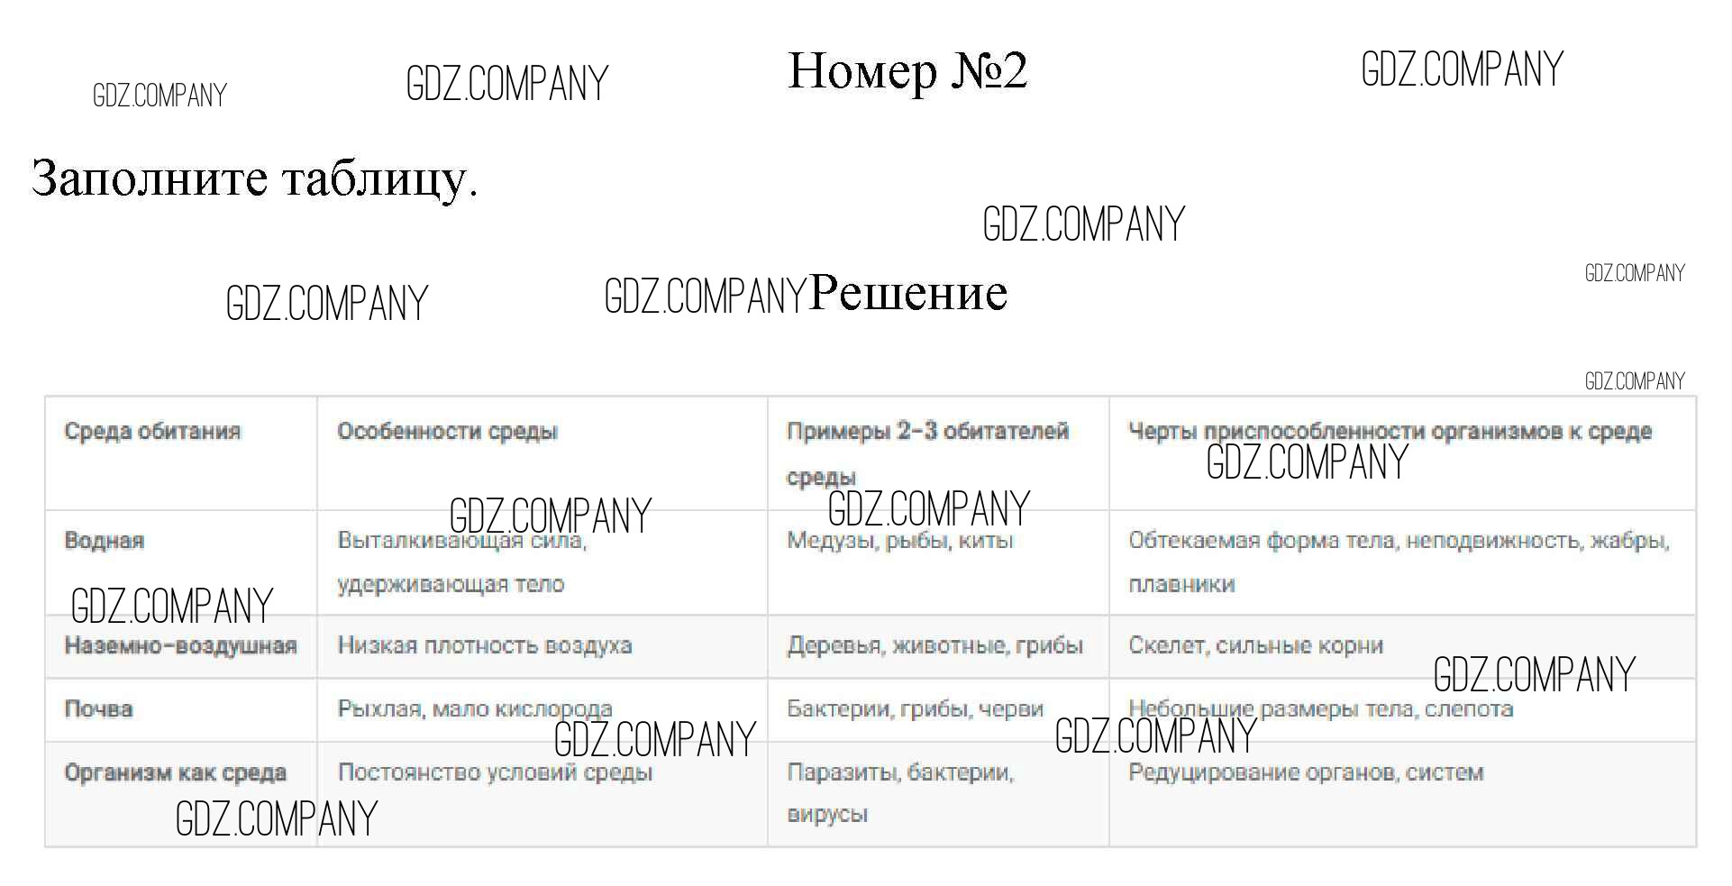Select the "Редуцирование органов, систем" cell

pyautogui.click(x=1306, y=772)
